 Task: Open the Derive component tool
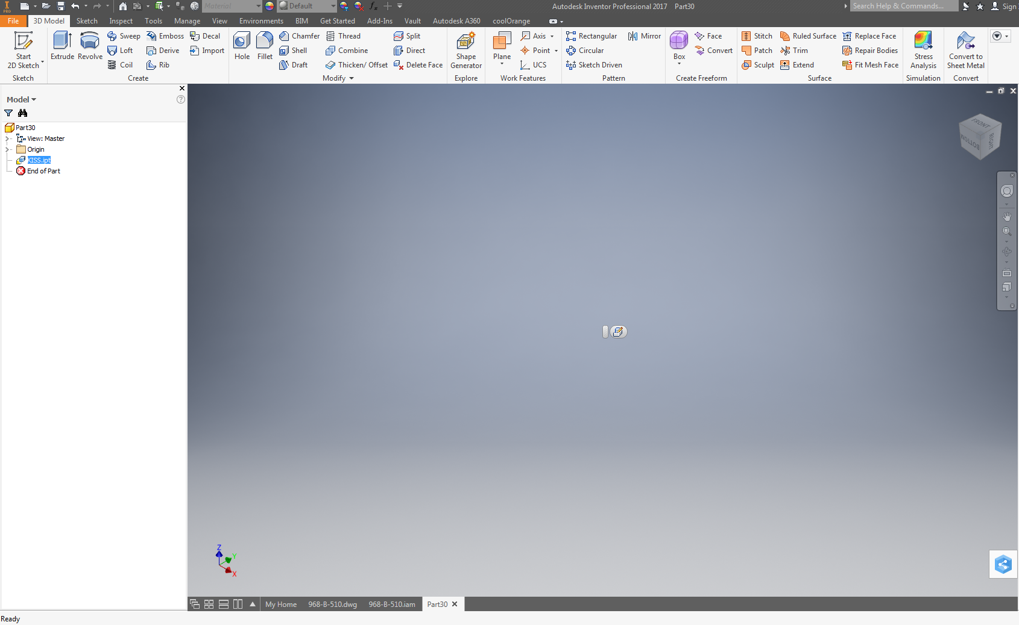pos(163,51)
